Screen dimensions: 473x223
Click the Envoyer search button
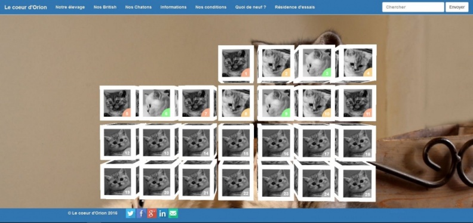coord(457,7)
